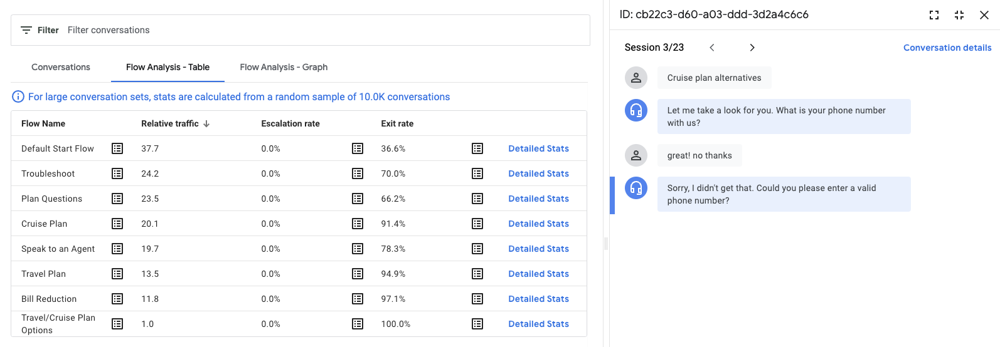The image size is (1000, 347).
Task: Switch to the Conversations tab
Action: [61, 67]
